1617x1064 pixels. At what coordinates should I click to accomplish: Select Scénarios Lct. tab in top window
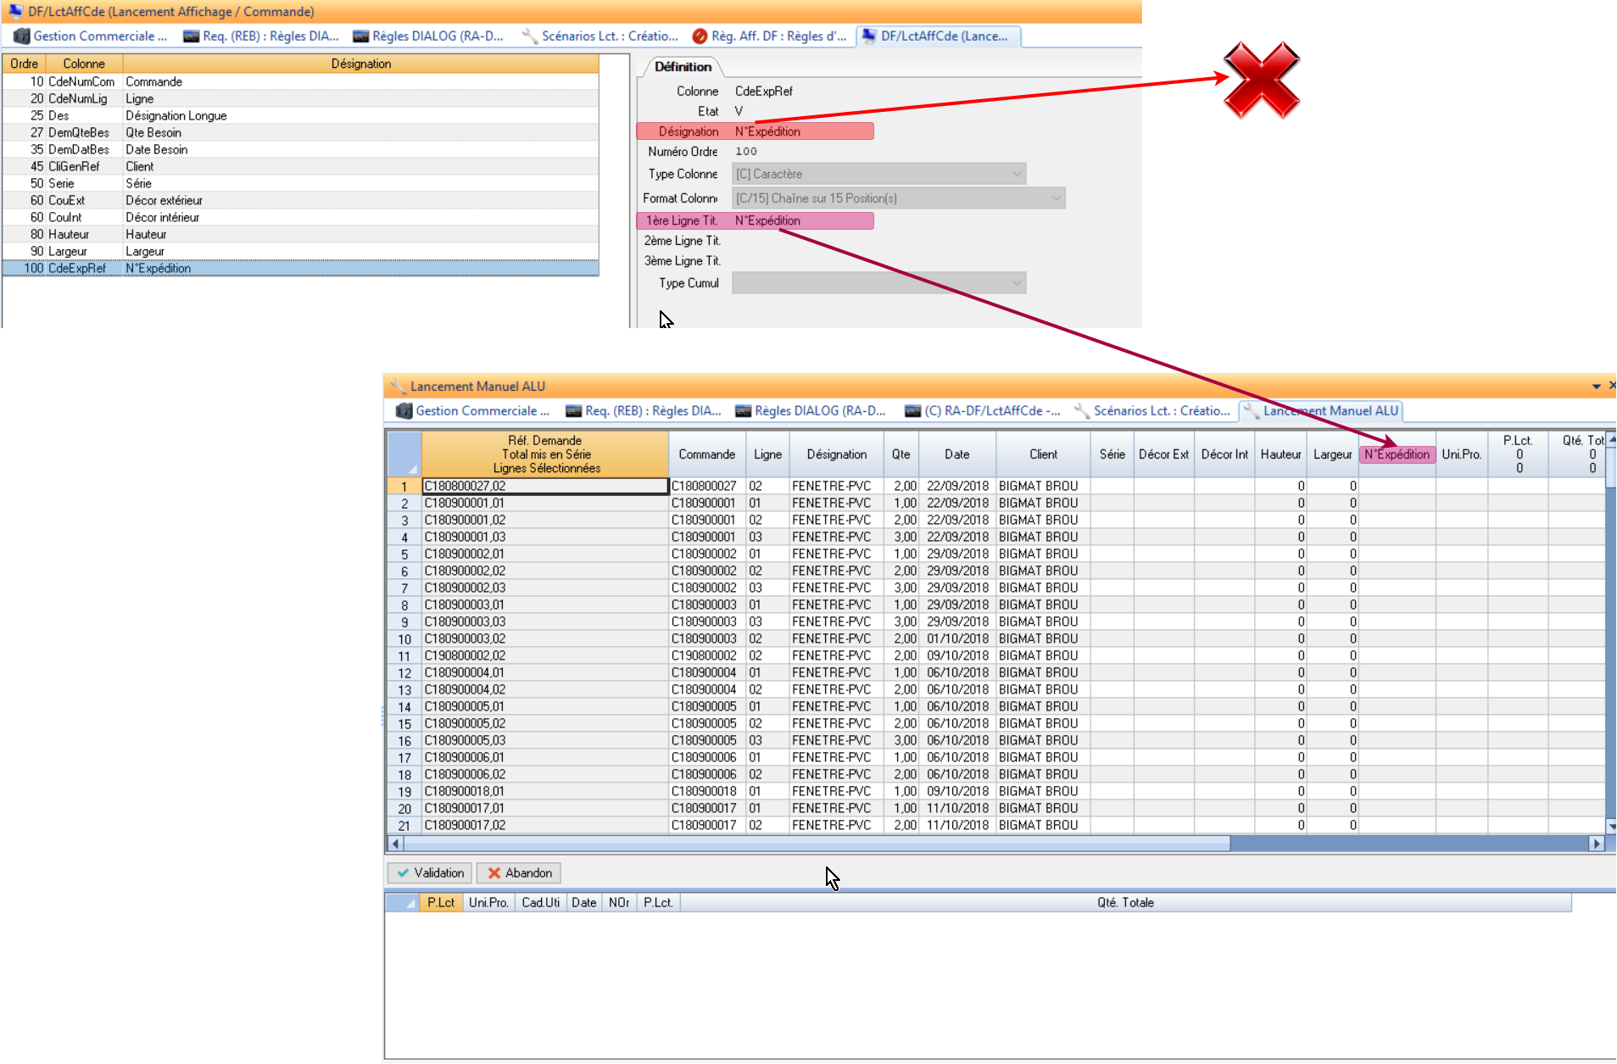pyautogui.click(x=600, y=36)
